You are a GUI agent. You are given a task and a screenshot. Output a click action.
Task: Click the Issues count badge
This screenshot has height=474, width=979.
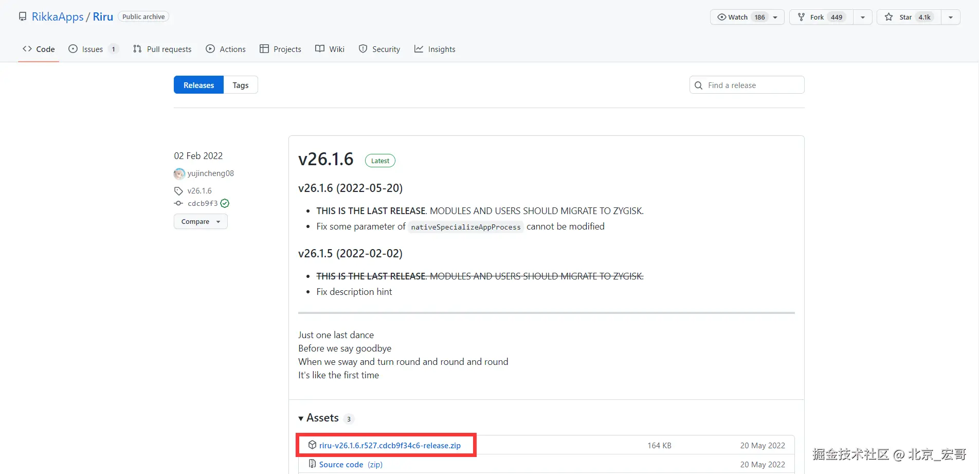coord(114,49)
